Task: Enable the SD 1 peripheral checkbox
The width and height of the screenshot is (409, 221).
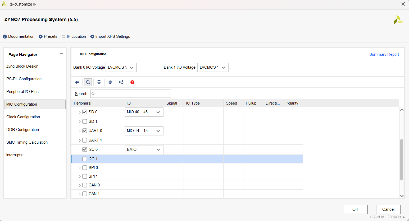Action: pyautogui.click(x=85, y=121)
